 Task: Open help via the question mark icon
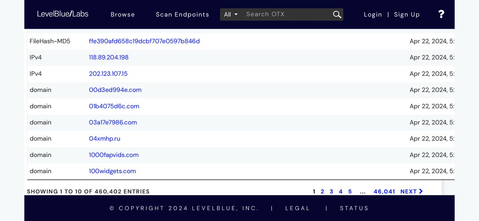pyautogui.click(x=441, y=14)
